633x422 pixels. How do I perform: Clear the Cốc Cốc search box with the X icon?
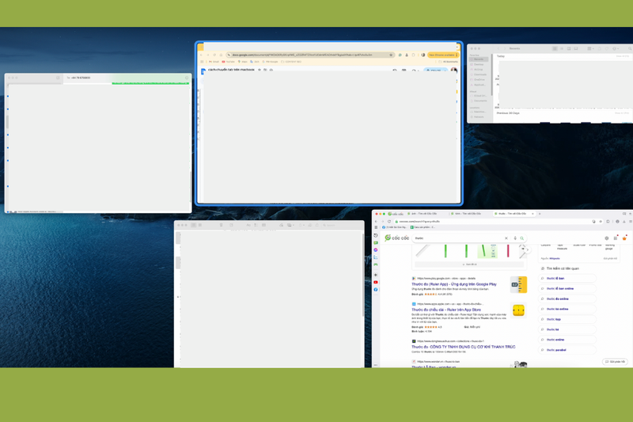[506, 238]
